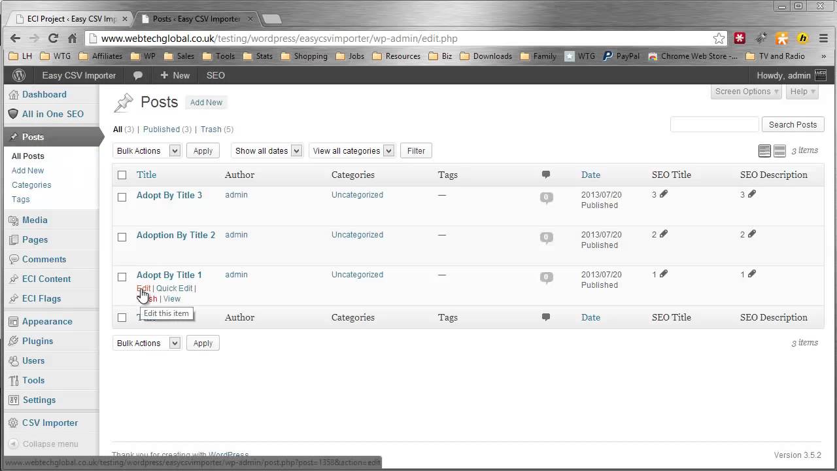The image size is (837, 471).
Task: Edit SEO Description pencil for Adoption By Title 2
Action: [752, 234]
